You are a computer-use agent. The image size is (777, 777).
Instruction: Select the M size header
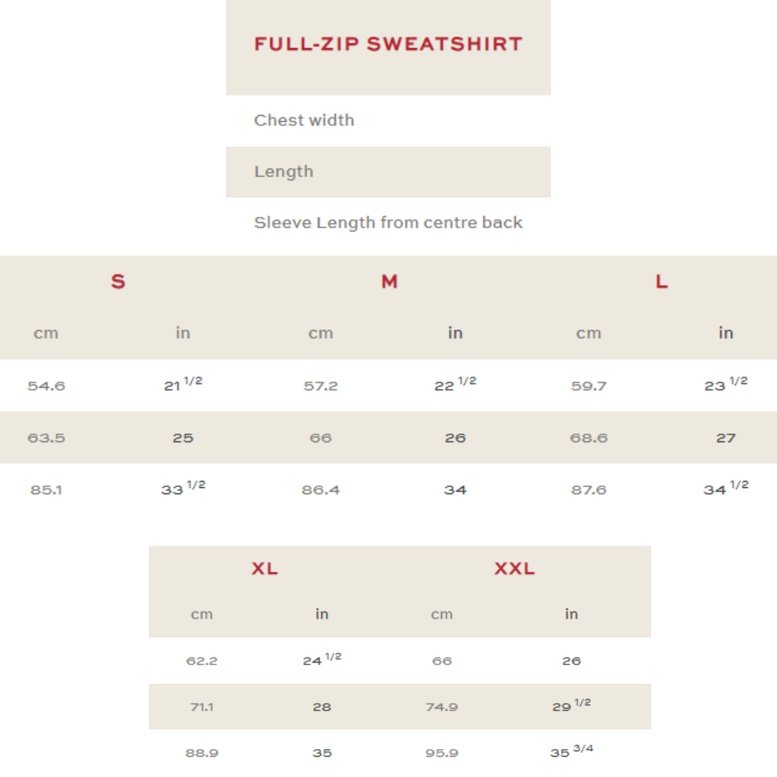point(389,281)
